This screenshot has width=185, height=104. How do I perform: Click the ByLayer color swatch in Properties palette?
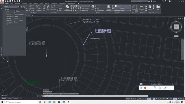[15, 11]
